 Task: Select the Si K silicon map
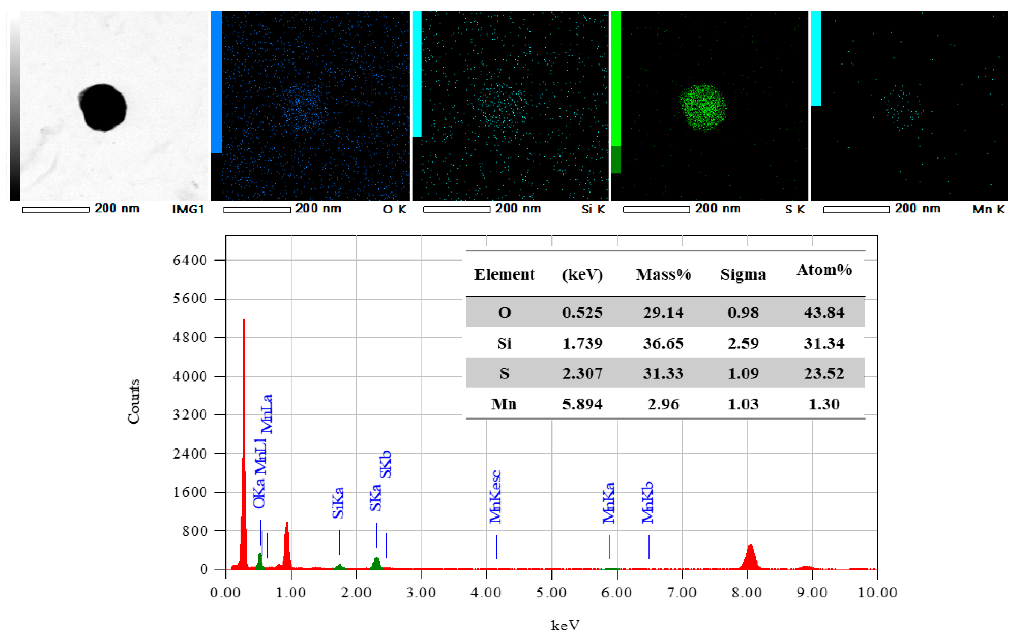[515, 105]
